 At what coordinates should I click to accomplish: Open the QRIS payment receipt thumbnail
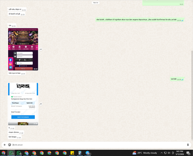point(23,104)
